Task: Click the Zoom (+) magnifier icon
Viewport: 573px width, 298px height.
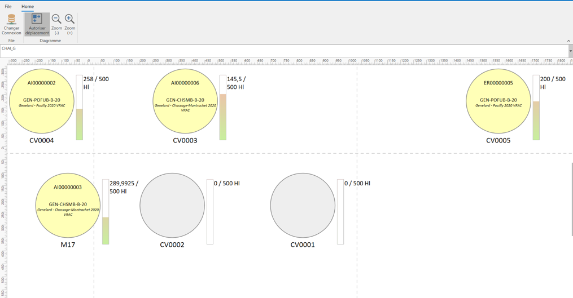Action: click(x=69, y=20)
